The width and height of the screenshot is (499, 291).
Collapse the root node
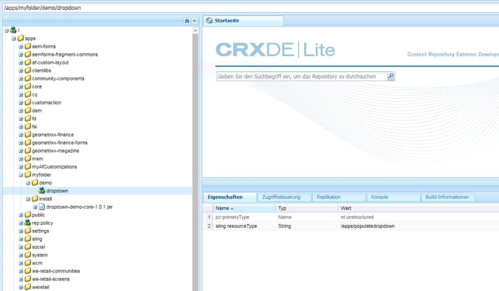click(x=7, y=30)
